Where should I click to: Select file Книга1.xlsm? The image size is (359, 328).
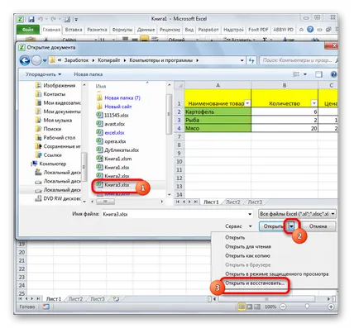click(114, 159)
